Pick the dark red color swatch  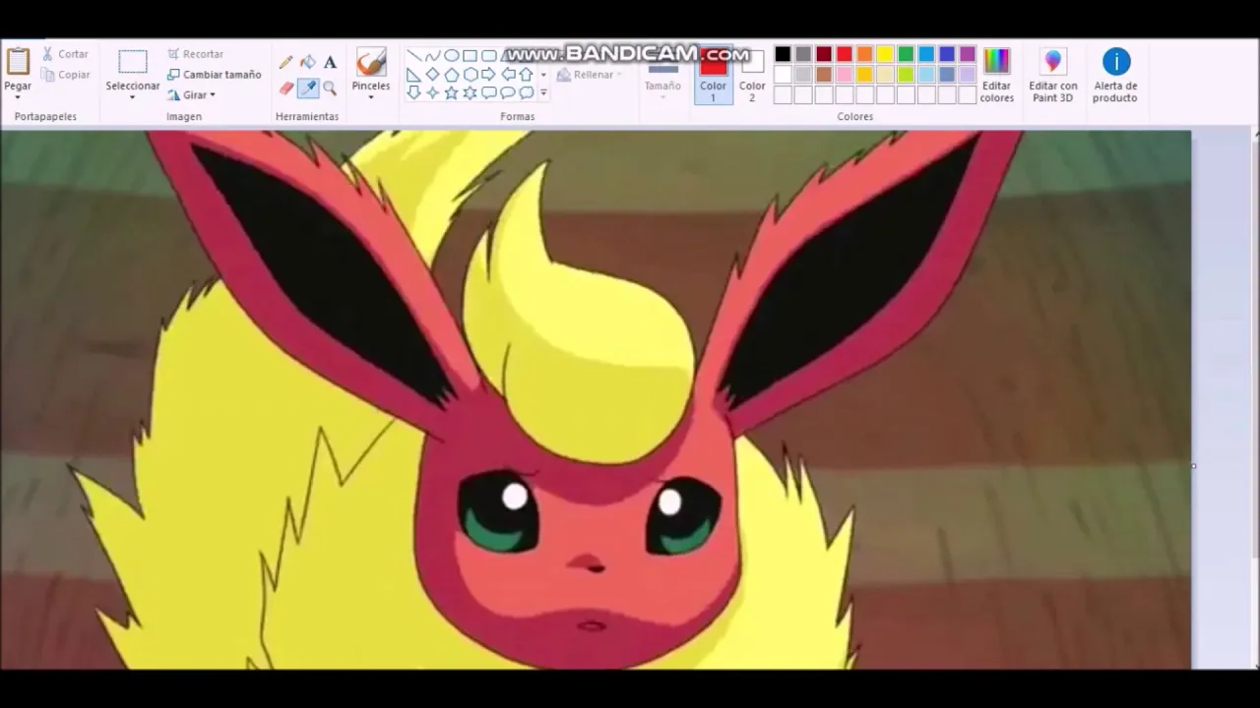coord(824,54)
